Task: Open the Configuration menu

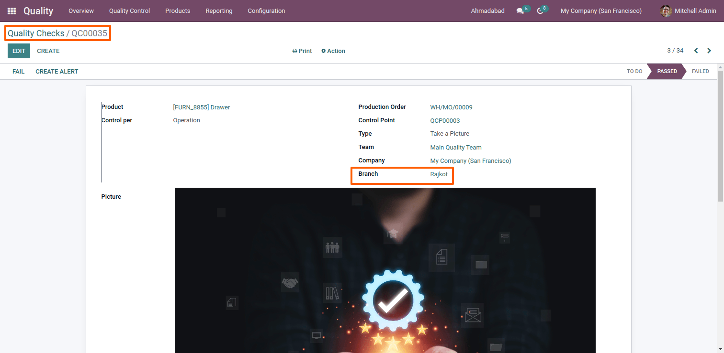Action: (x=266, y=11)
